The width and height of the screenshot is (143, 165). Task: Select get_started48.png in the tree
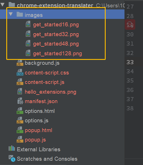point(56,44)
